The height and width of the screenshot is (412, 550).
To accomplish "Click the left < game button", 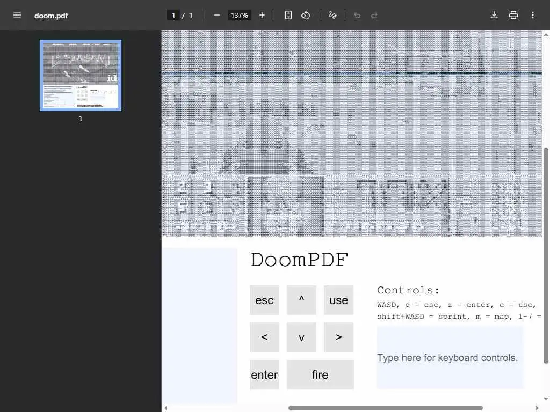I will [264, 337].
